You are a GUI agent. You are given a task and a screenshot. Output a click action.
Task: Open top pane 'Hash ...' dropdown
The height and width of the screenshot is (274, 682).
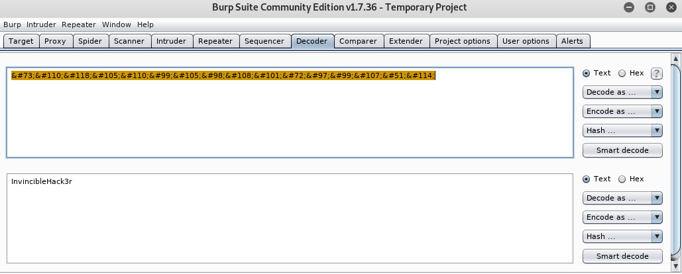point(622,130)
